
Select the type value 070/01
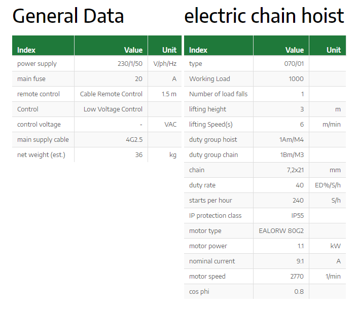pos(294,64)
